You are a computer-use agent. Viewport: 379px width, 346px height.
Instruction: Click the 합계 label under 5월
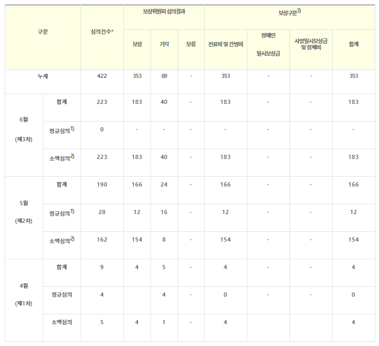coord(61,184)
